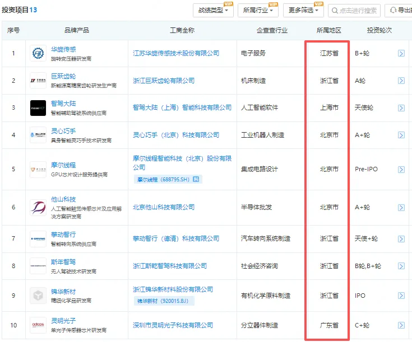
Task: Open 江苏华旋传感技术股份有限公司 company link
Action: [176, 54]
